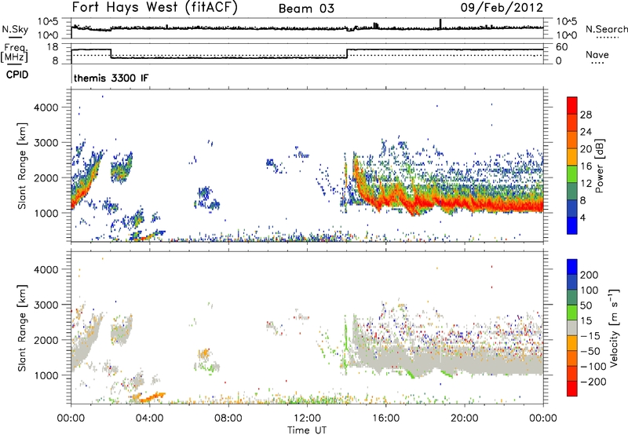Click the noise spike near 19:00 in N.Sky plot

click(x=440, y=24)
